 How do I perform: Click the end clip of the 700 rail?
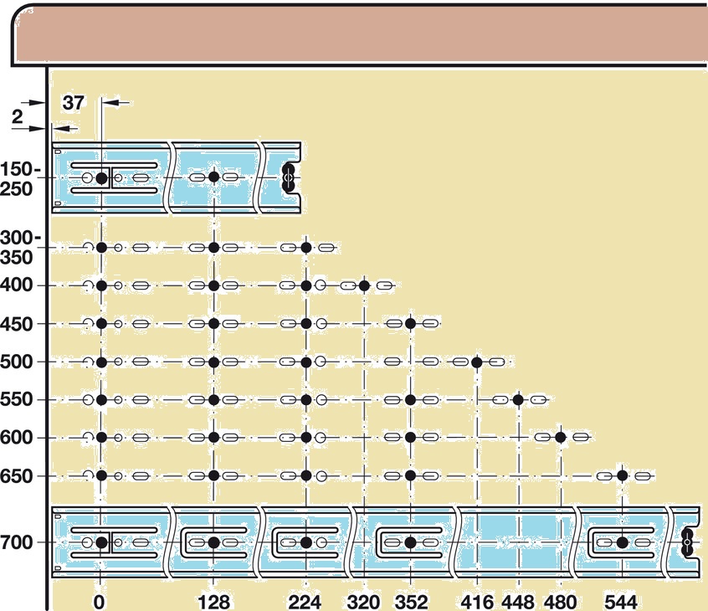(688, 542)
